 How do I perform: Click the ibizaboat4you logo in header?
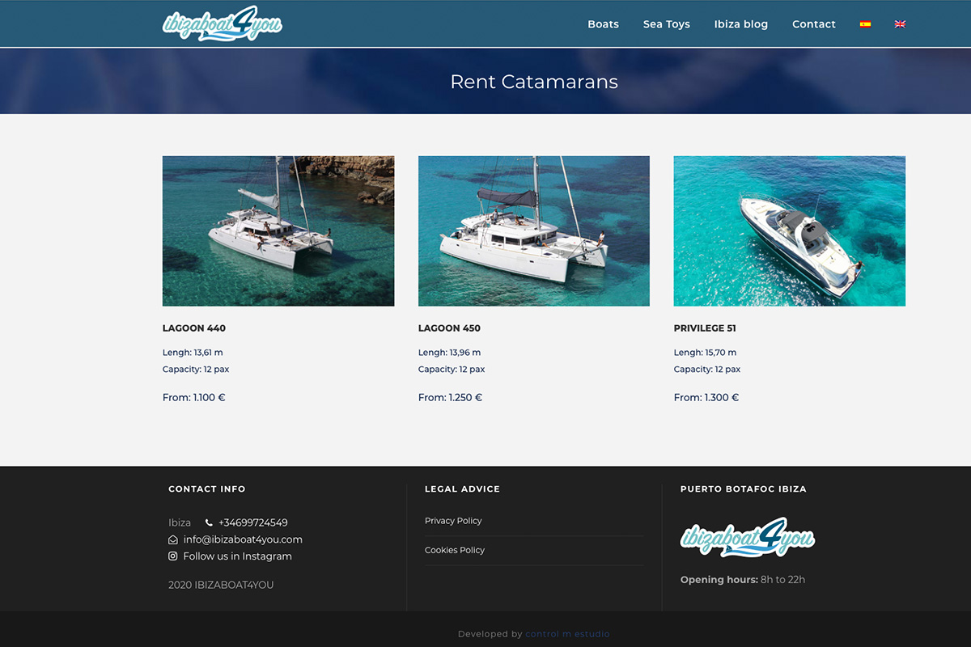(x=222, y=23)
